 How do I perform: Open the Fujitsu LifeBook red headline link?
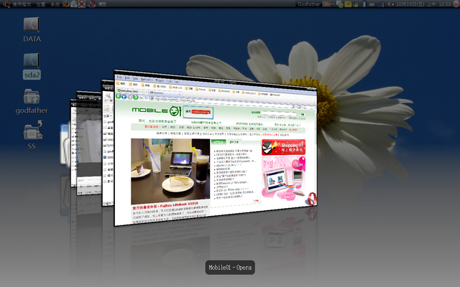point(165,206)
